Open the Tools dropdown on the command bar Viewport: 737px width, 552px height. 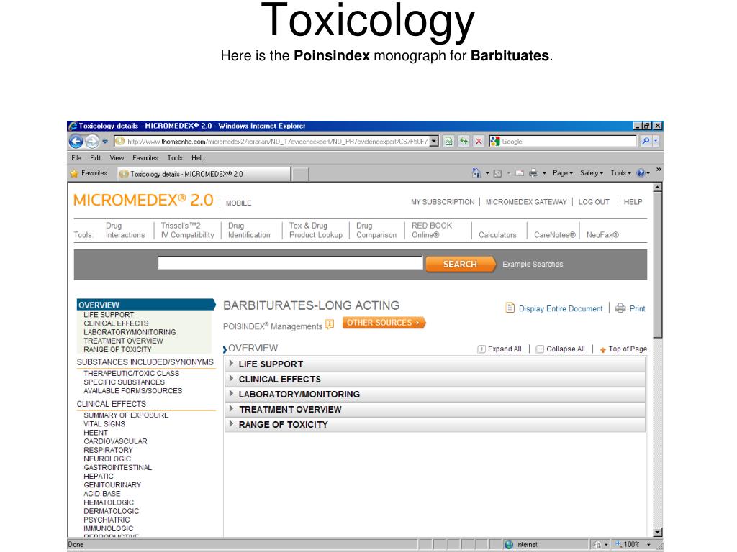pyautogui.click(x=620, y=173)
